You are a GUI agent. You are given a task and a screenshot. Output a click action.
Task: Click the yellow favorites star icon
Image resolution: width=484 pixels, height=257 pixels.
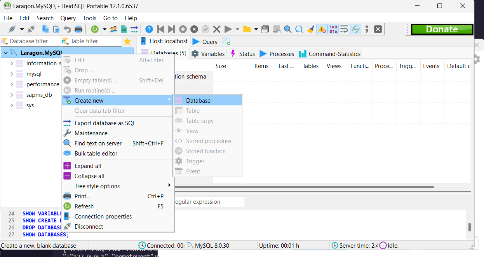click(x=127, y=41)
